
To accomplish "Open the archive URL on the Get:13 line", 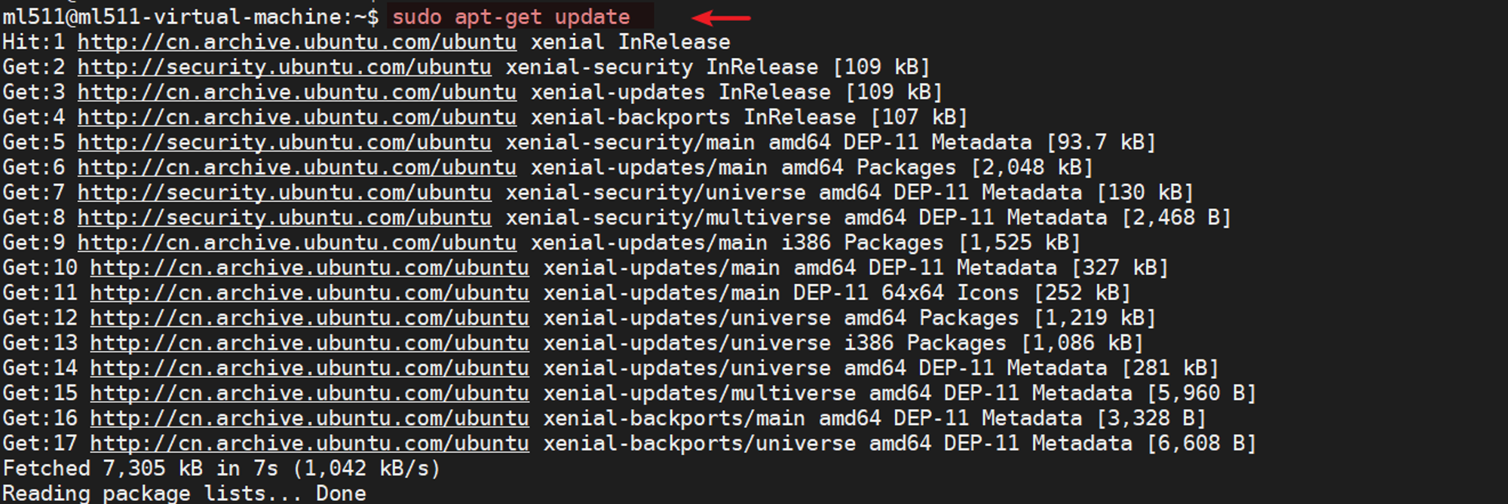I will pos(310,344).
